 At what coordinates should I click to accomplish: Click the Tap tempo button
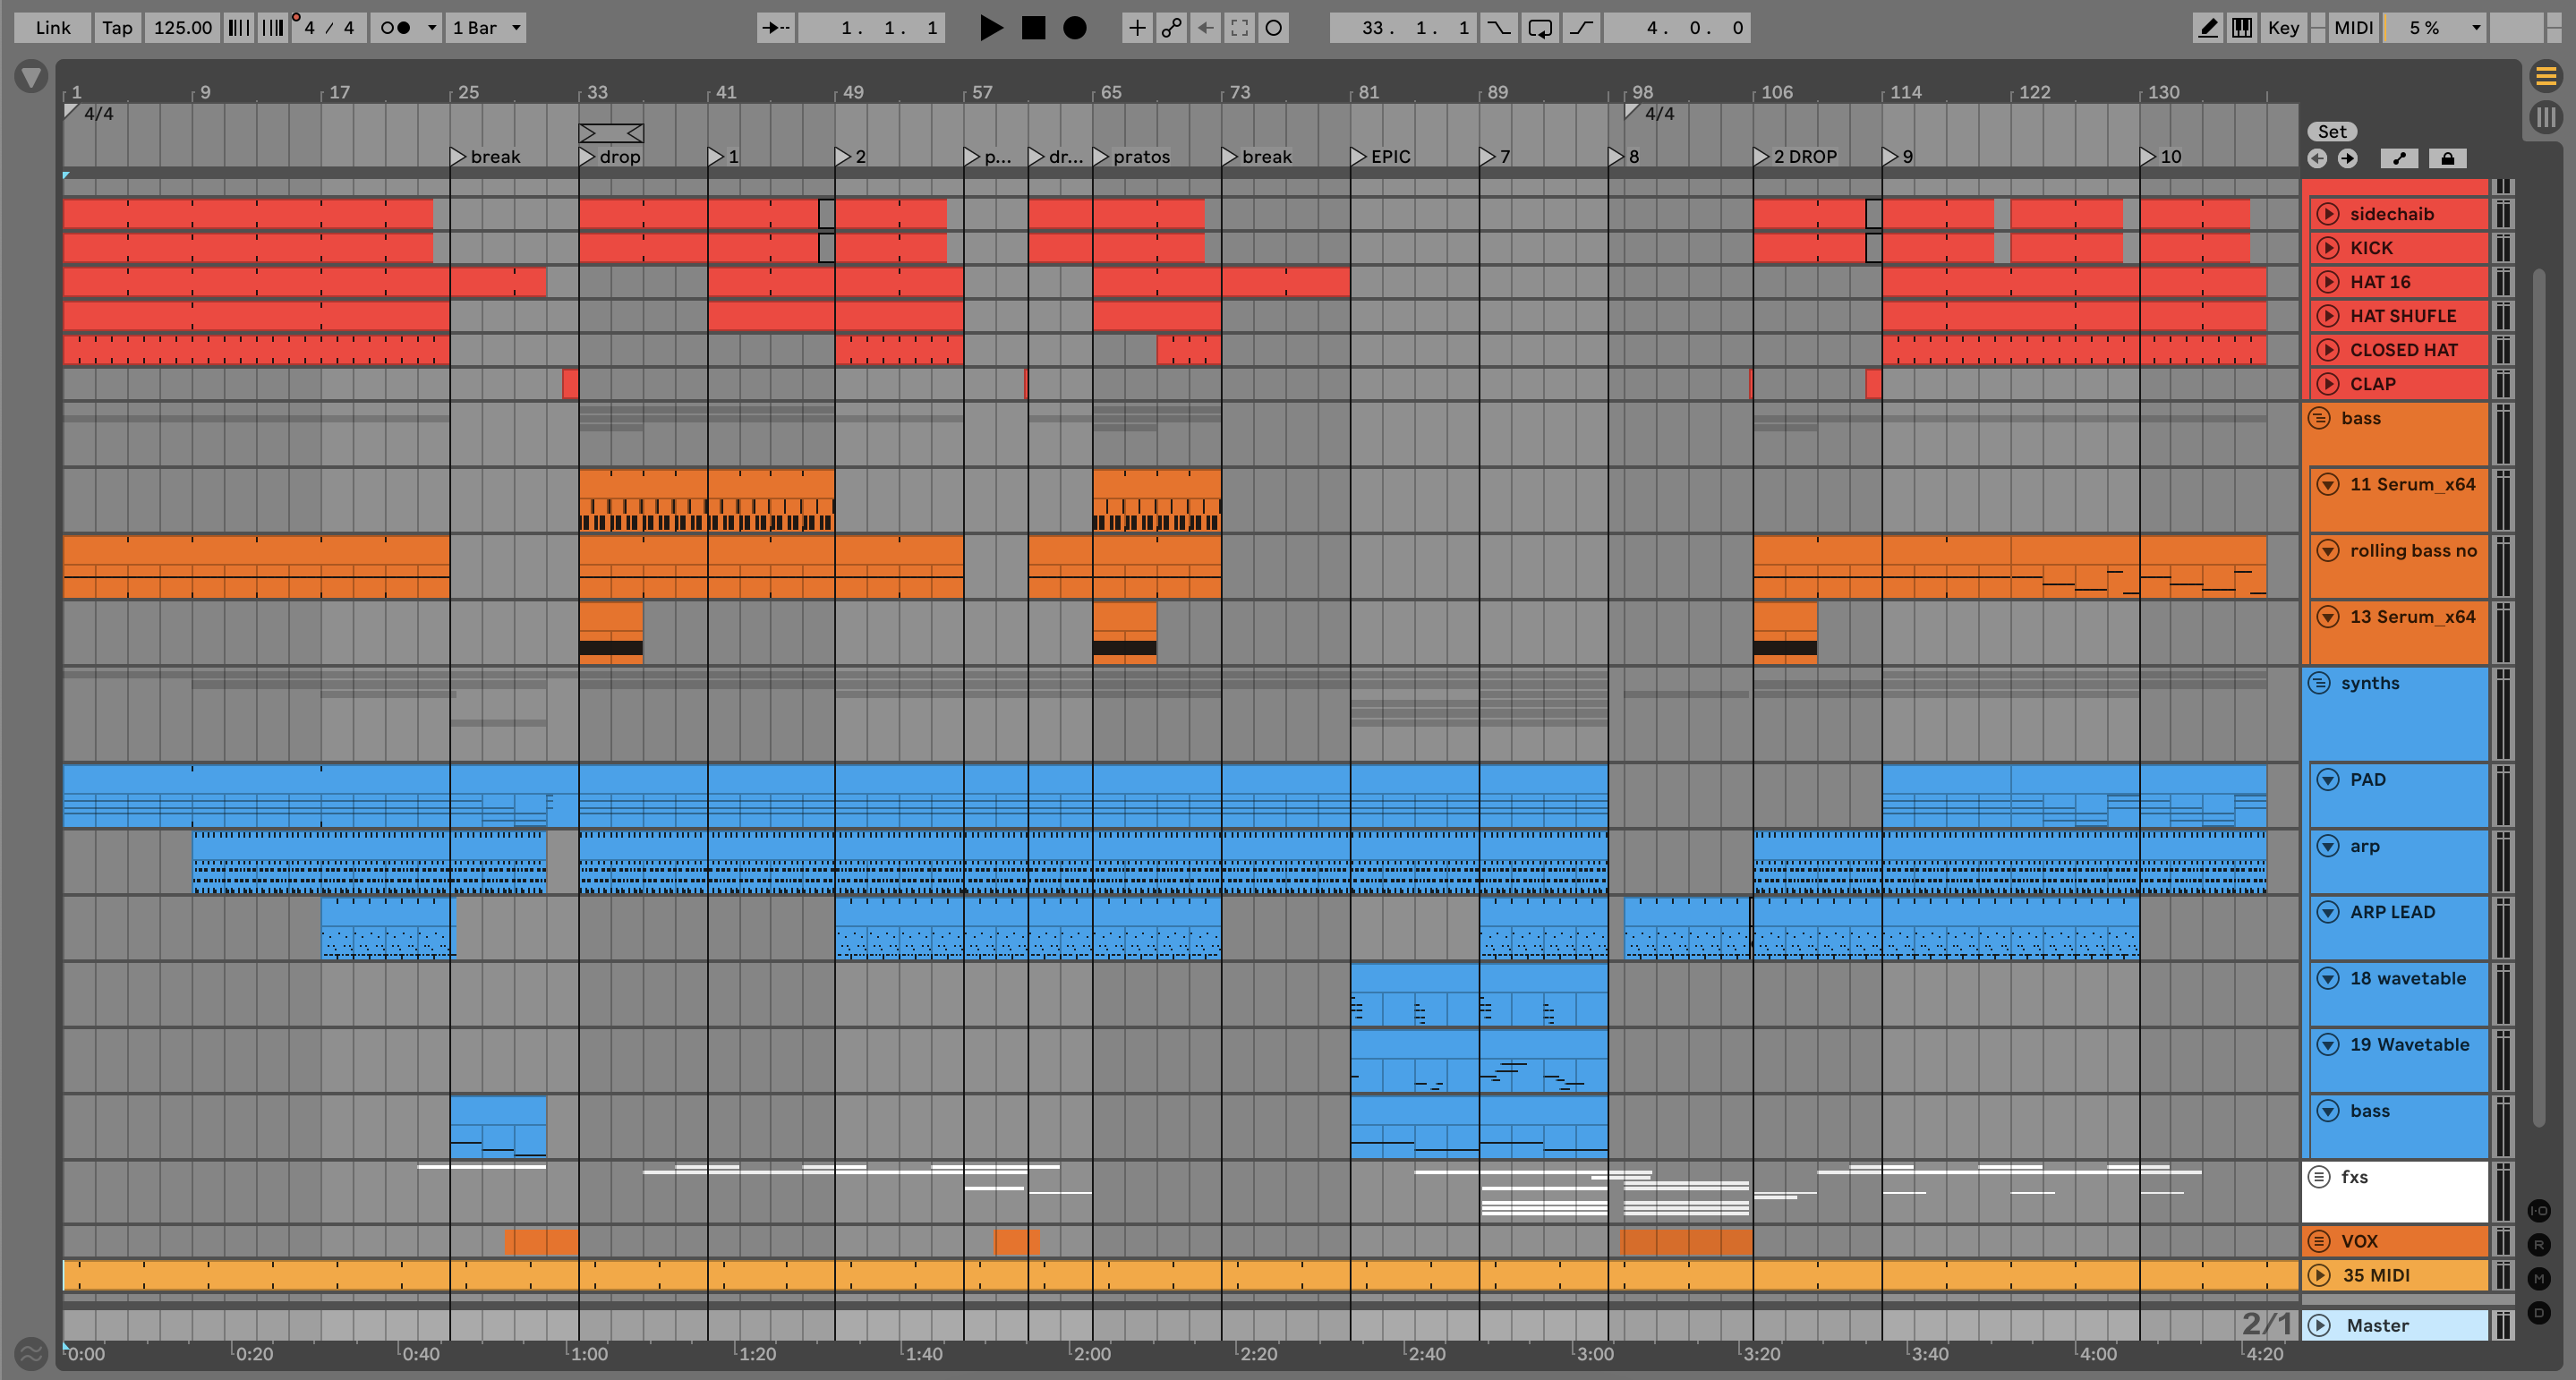[x=117, y=28]
